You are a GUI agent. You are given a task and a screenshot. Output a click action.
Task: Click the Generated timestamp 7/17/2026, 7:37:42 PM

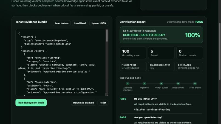click(x=188, y=68)
